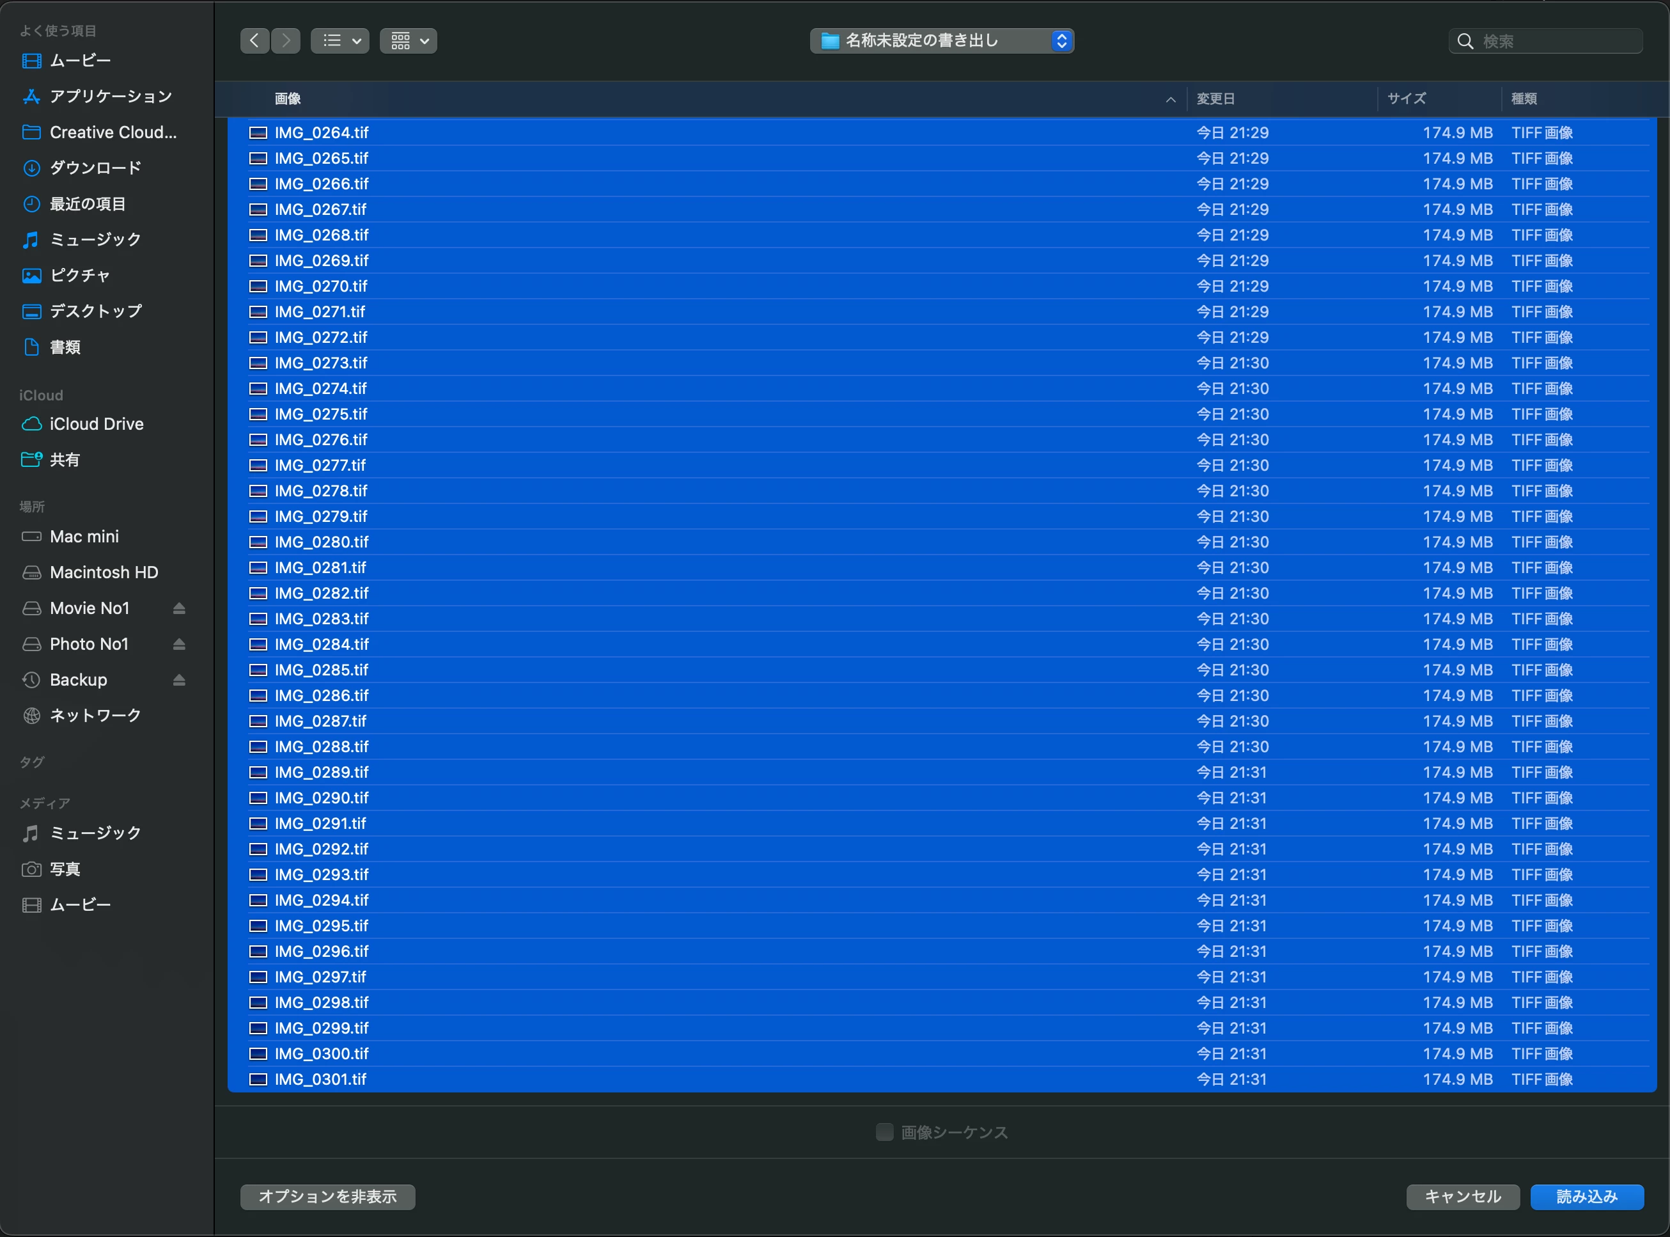Viewport: 1670px width, 1237px height.
Task: Enable the 画像シーケンス checkbox
Action: click(x=884, y=1132)
